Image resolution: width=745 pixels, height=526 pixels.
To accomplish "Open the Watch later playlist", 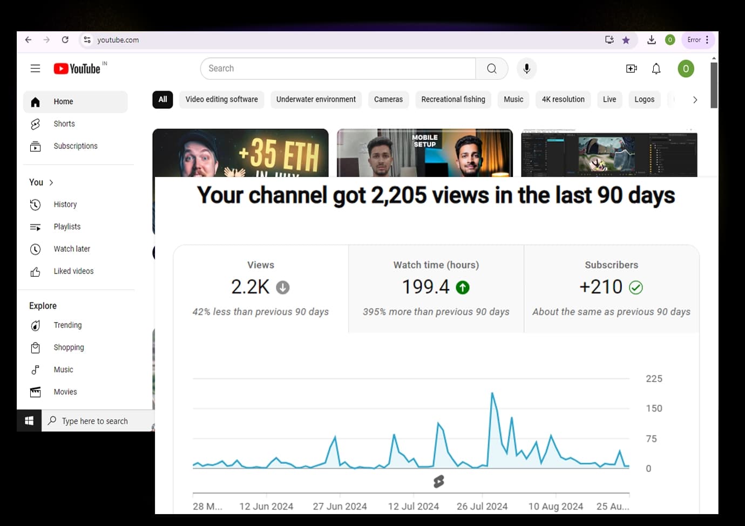I will 71,249.
